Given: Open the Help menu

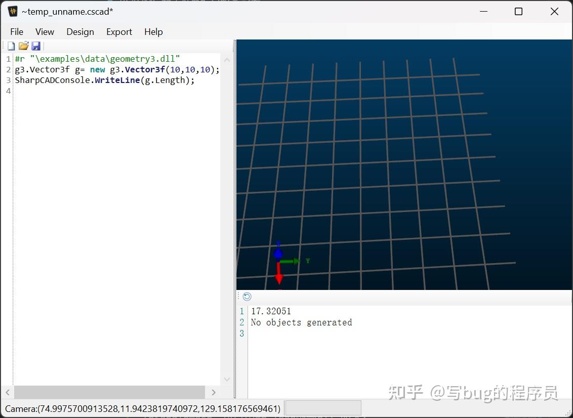Looking at the screenshot, I should [153, 31].
